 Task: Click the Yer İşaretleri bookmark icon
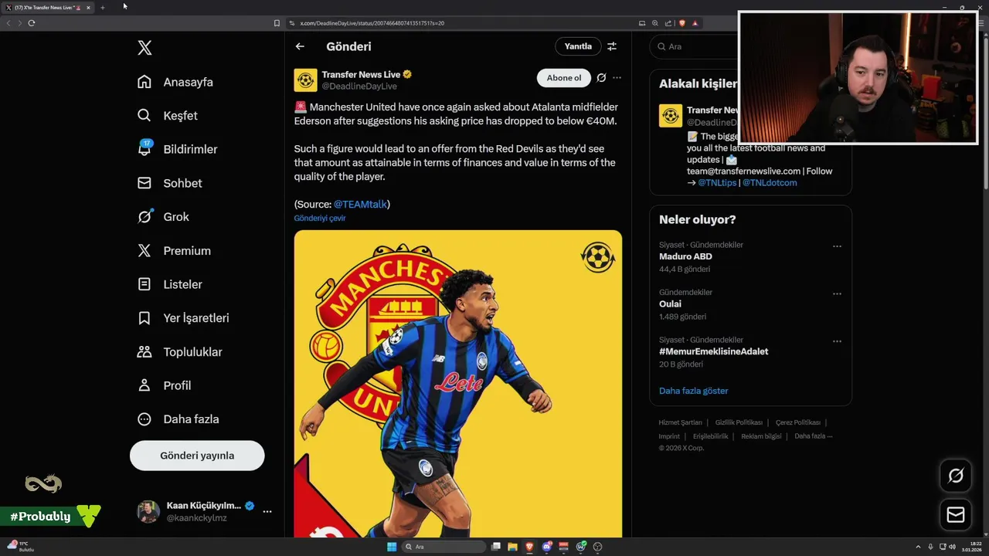click(144, 318)
